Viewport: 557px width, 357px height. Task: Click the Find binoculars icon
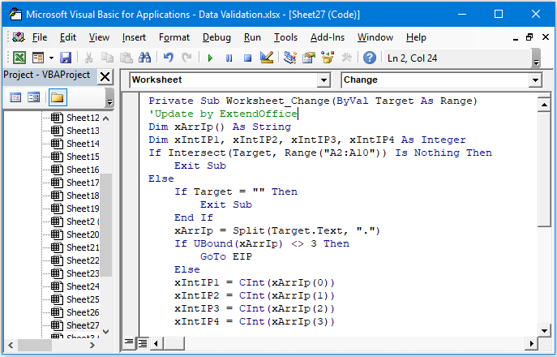coord(144,58)
